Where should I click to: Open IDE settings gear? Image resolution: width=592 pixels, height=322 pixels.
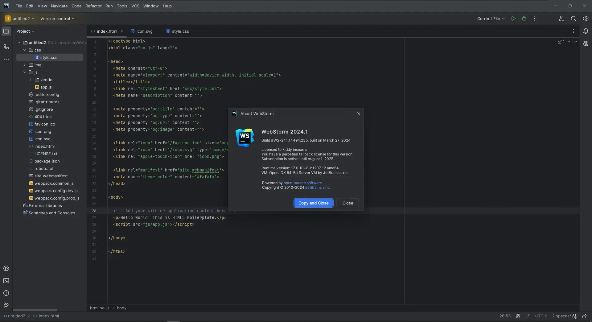(x=586, y=19)
